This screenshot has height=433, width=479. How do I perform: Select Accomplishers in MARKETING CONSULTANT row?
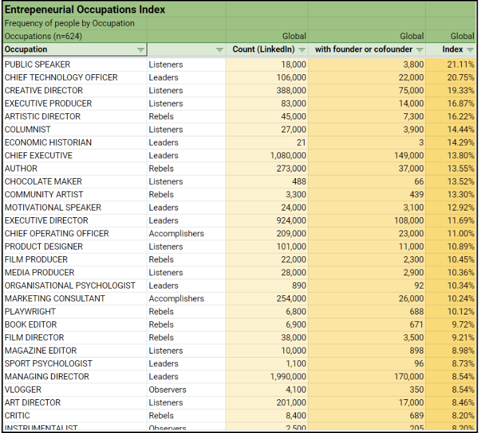coord(186,299)
